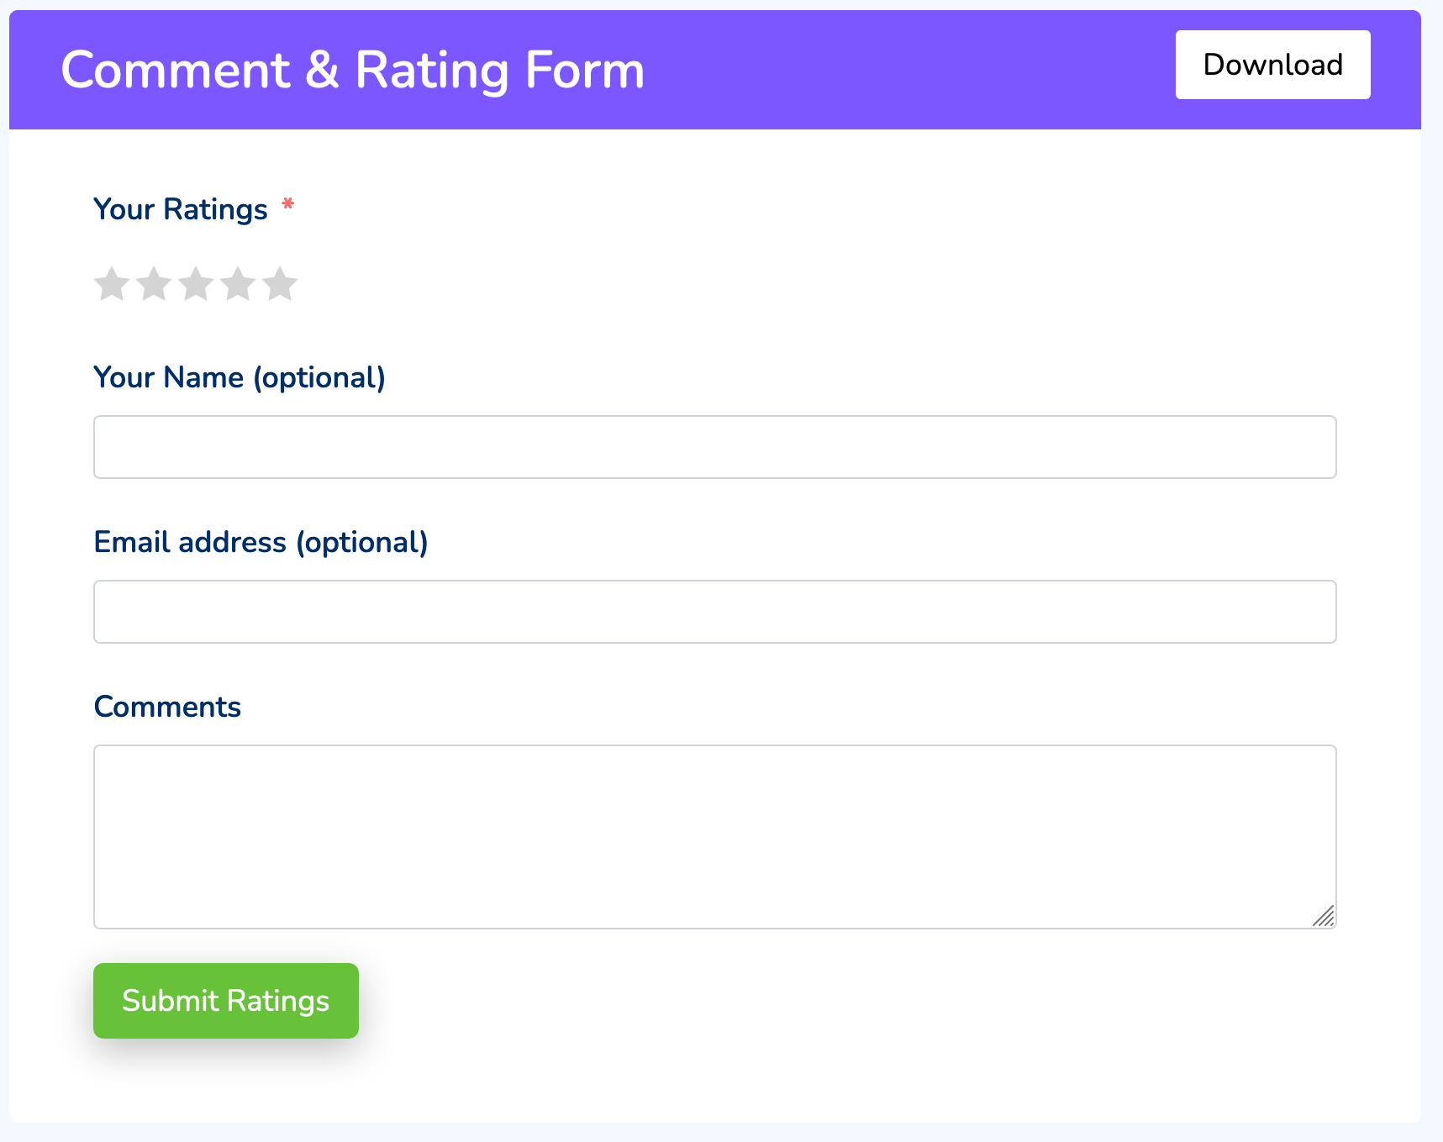Select the second rating star
The image size is (1443, 1142).
[154, 284]
